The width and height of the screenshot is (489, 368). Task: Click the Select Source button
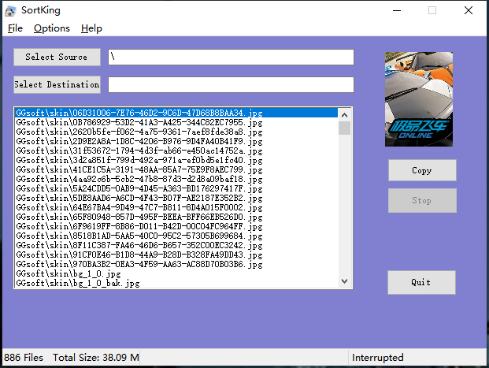tap(57, 57)
